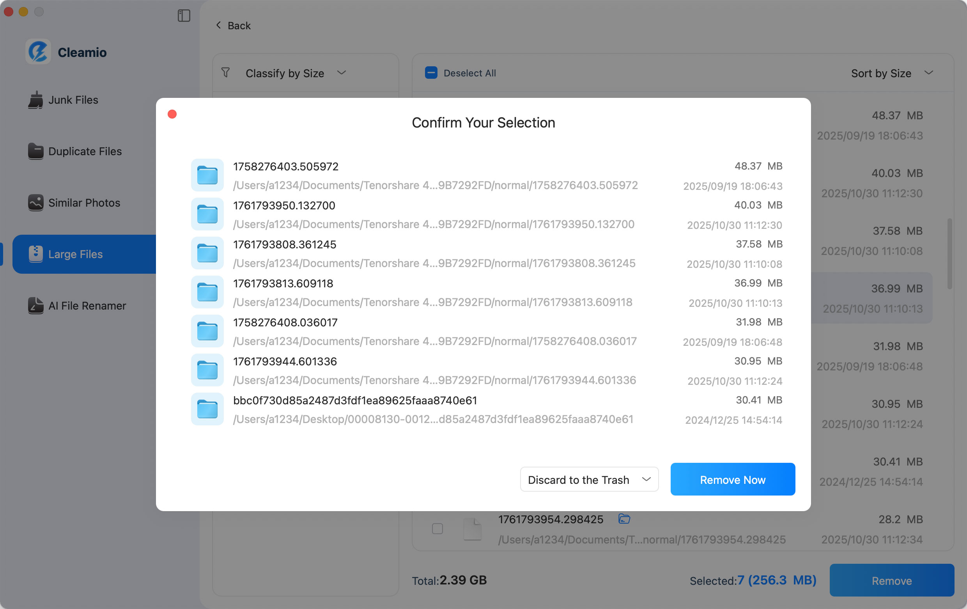Image resolution: width=967 pixels, height=609 pixels.
Task: Toggle the sidebar panel icon at top left
Action: coord(184,16)
